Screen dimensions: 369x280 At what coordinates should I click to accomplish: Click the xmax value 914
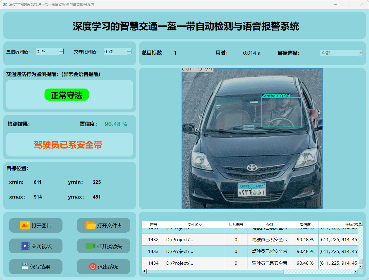[x=38, y=197]
